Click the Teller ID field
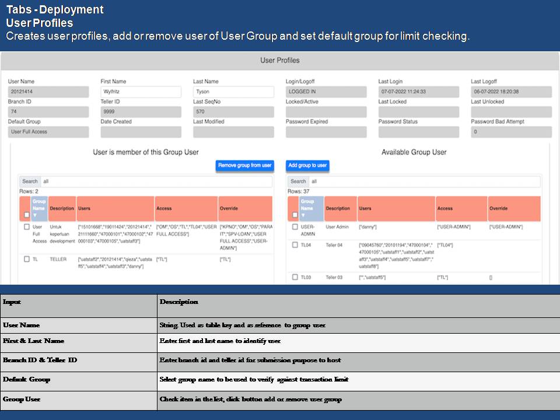This screenshot has height=420, width=560. (141, 112)
